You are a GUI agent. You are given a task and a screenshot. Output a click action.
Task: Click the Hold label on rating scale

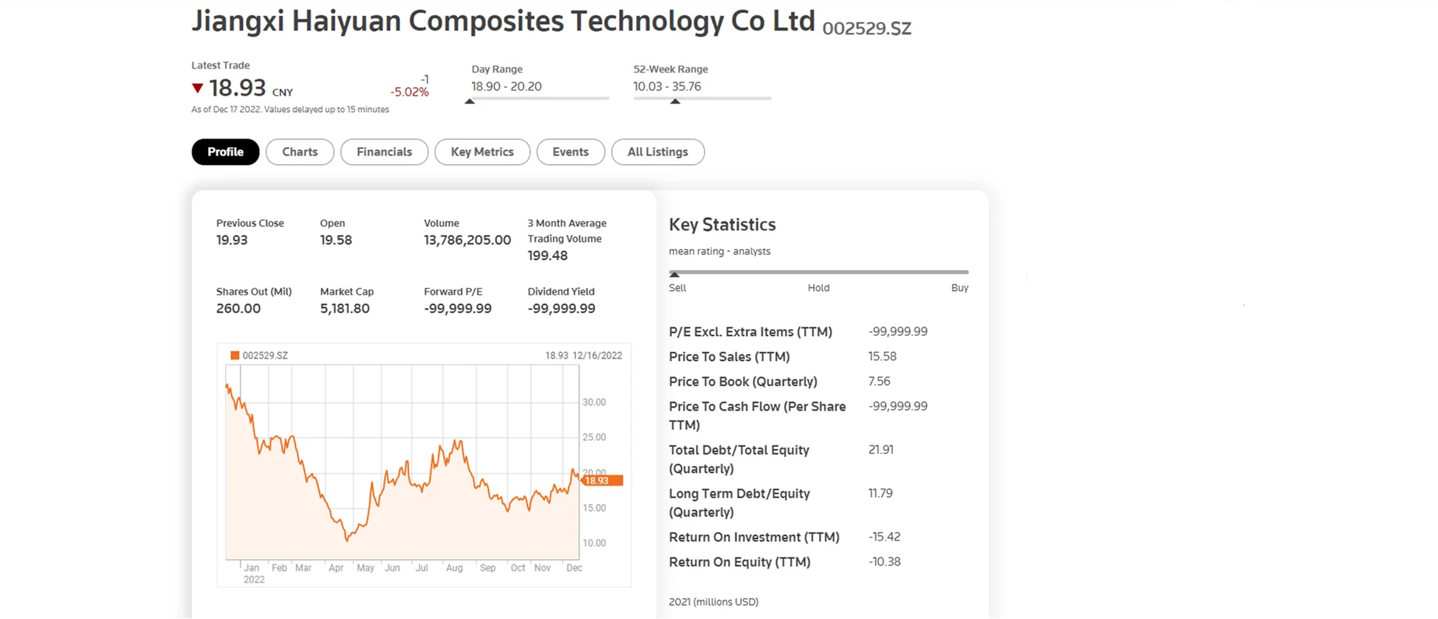pyautogui.click(x=818, y=288)
